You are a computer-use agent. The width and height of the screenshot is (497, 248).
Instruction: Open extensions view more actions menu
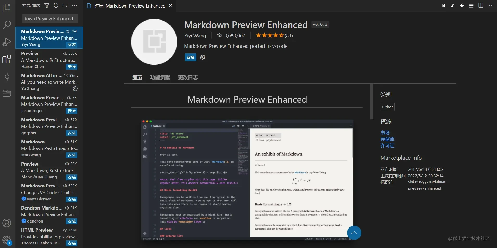click(74, 5)
